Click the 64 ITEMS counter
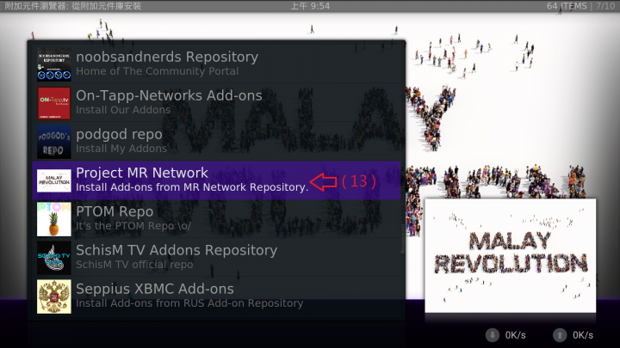 tap(567, 6)
